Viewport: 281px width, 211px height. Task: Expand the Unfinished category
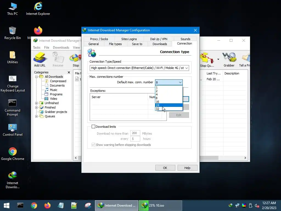pos(36,103)
